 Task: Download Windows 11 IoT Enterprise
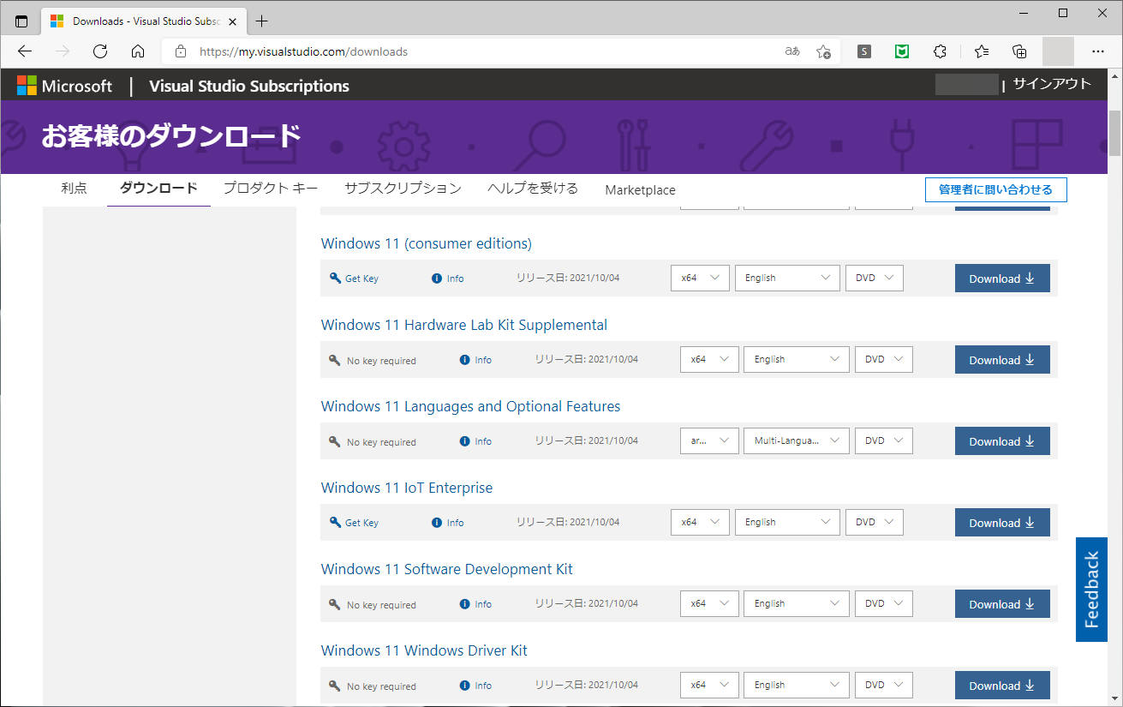(1002, 523)
